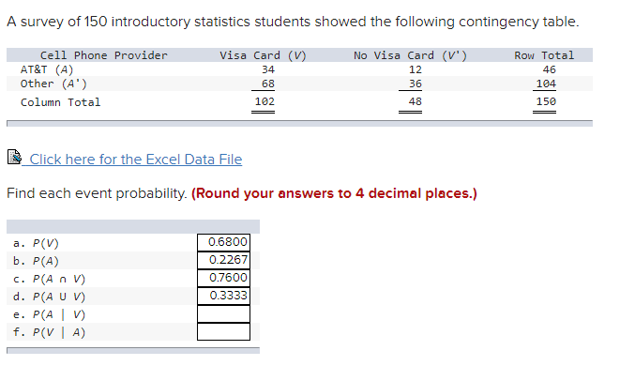This screenshot has width=620, height=381.
Task: Select the empty P(V | A) answer field
Action: [x=223, y=331]
